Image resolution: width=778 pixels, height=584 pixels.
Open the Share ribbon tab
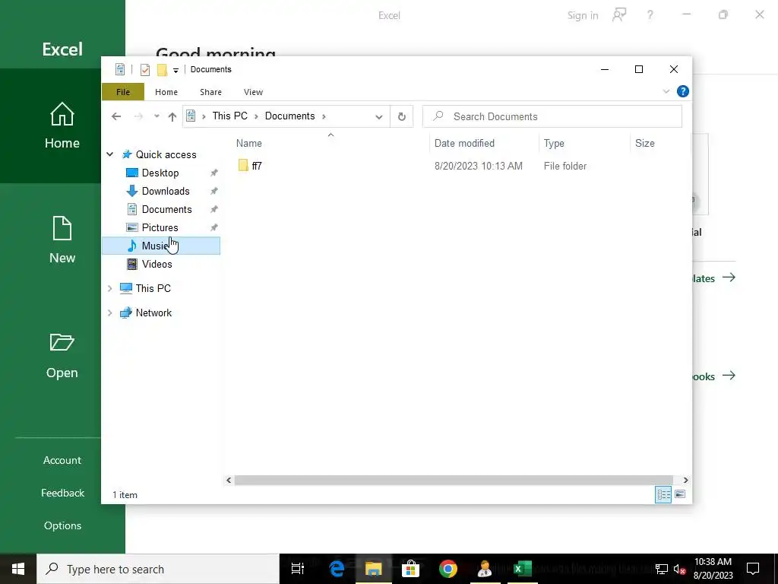point(210,92)
